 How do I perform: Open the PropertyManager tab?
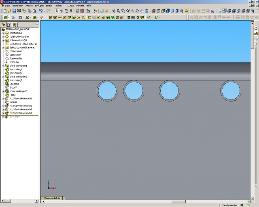click(9, 25)
